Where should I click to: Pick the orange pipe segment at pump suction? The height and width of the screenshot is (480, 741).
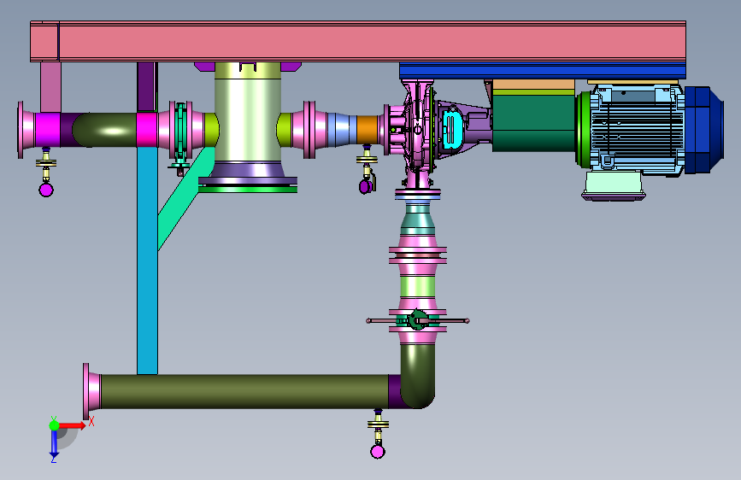pyautogui.click(x=368, y=130)
